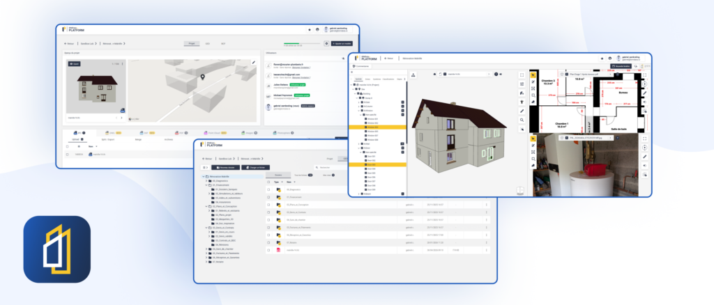
Task: Switch to the Projet tab in project window
Action: (192, 44)
